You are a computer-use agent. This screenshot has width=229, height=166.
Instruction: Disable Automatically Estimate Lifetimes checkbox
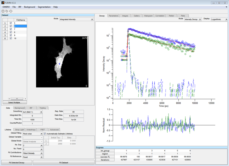pyautogui.click(x=45, y=134)
